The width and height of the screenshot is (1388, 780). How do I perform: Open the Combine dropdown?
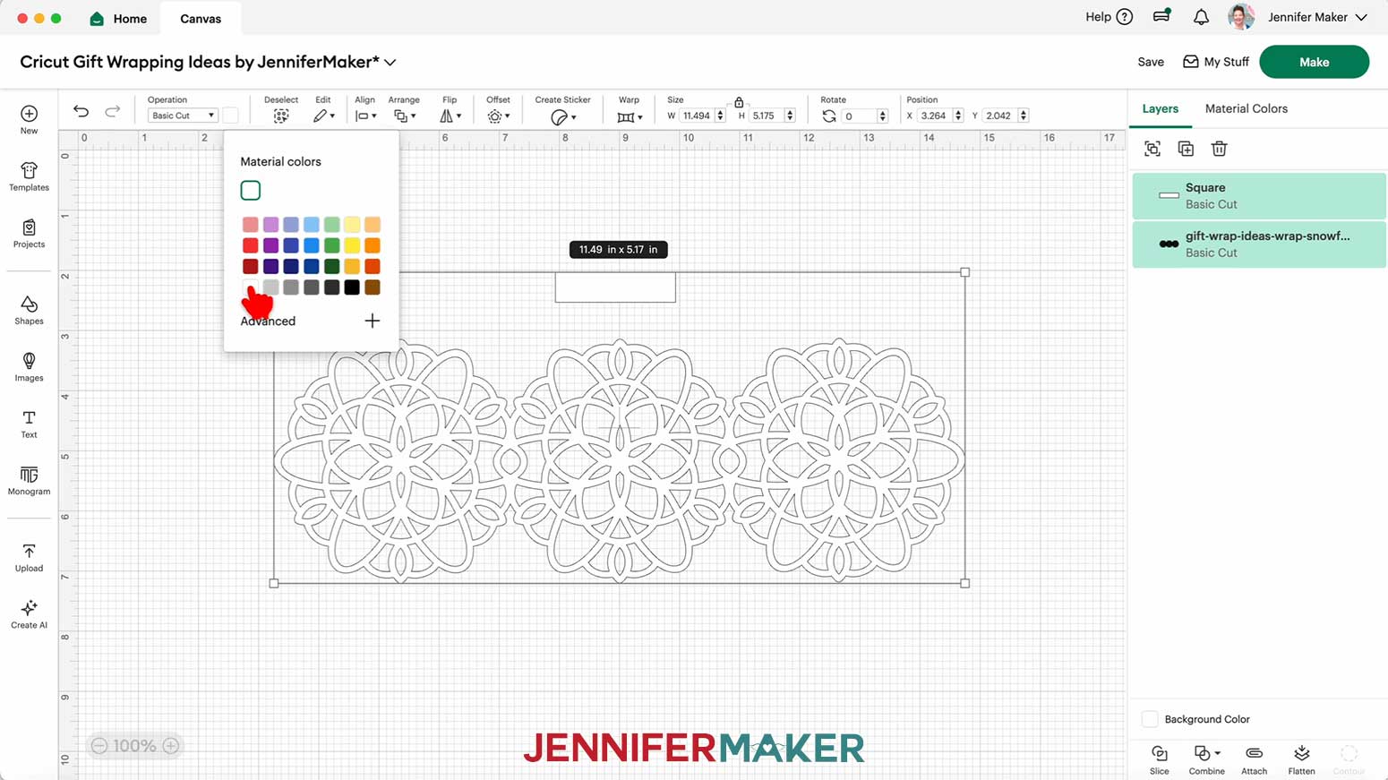tap(1206, 759)
